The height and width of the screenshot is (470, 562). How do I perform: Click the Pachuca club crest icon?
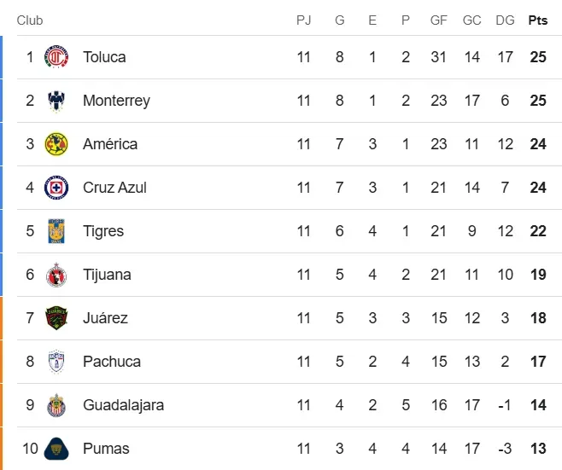(x=56, y=362)
